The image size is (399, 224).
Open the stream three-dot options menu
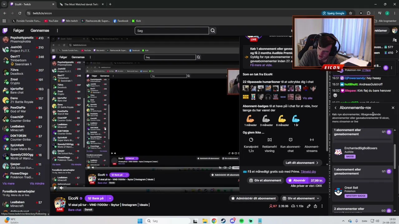[x=322, y=206]
